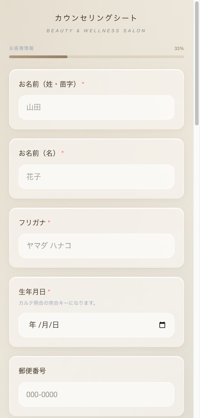Click the 山田 surname input field

(x=96, y=107)
